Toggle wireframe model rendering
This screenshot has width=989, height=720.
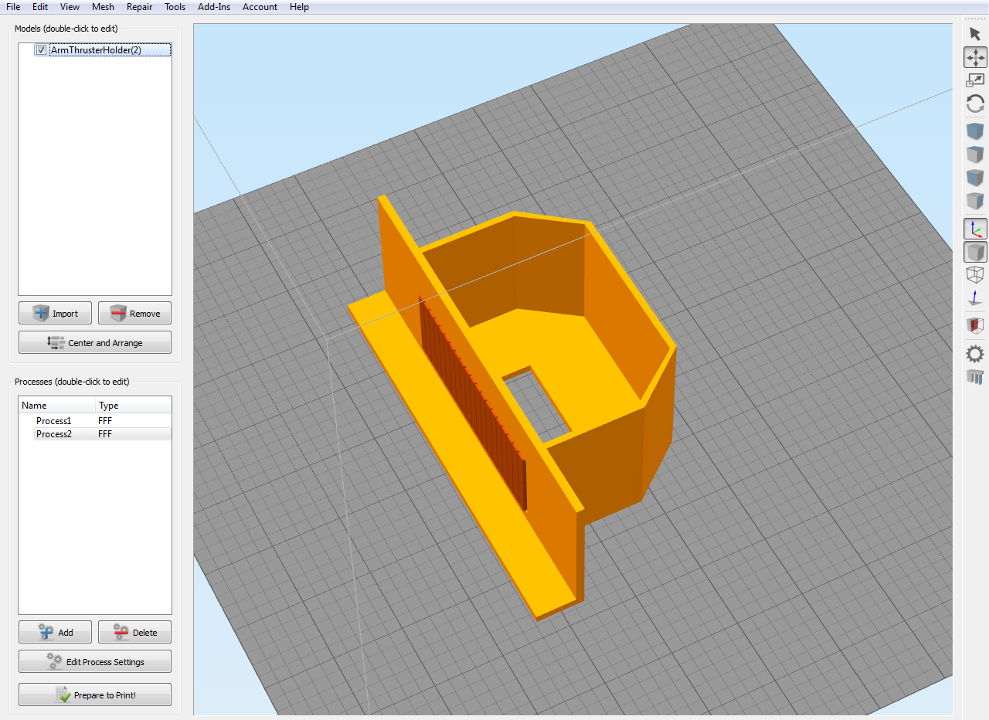975,274
